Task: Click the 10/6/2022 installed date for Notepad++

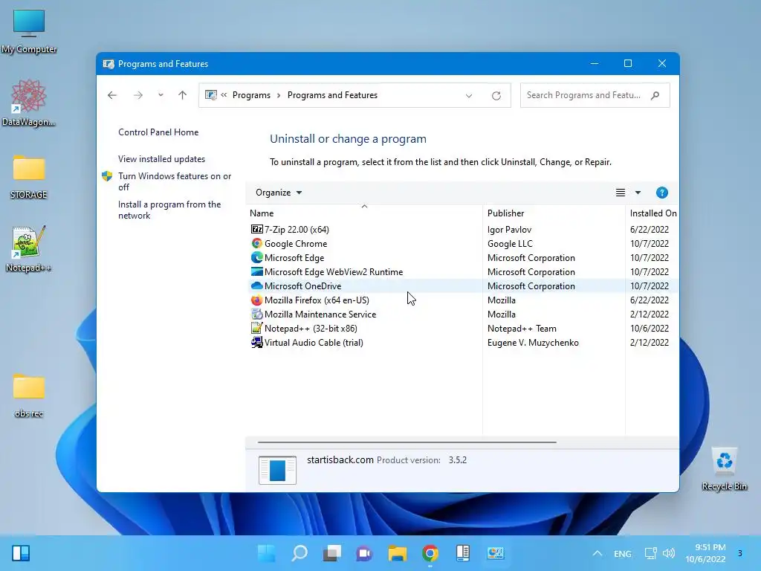Action: [x=650, y=328]
